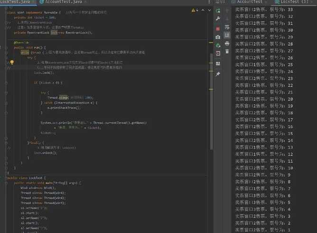Image resolution: width=317 pixels, height=233 pixels.
Task: Click the public class LockTest declaration
Action: (26, 178)
